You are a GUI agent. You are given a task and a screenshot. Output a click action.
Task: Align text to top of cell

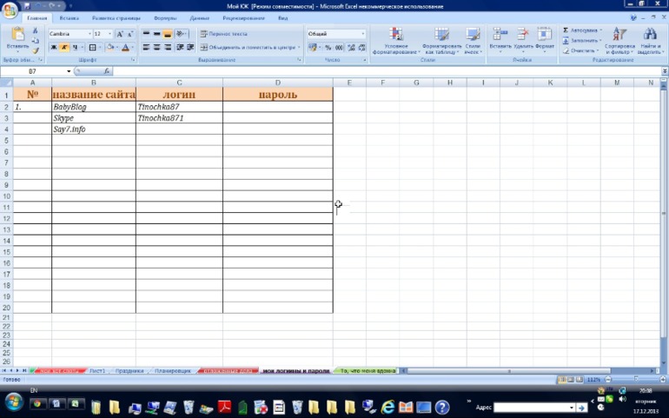click(146, 34)
